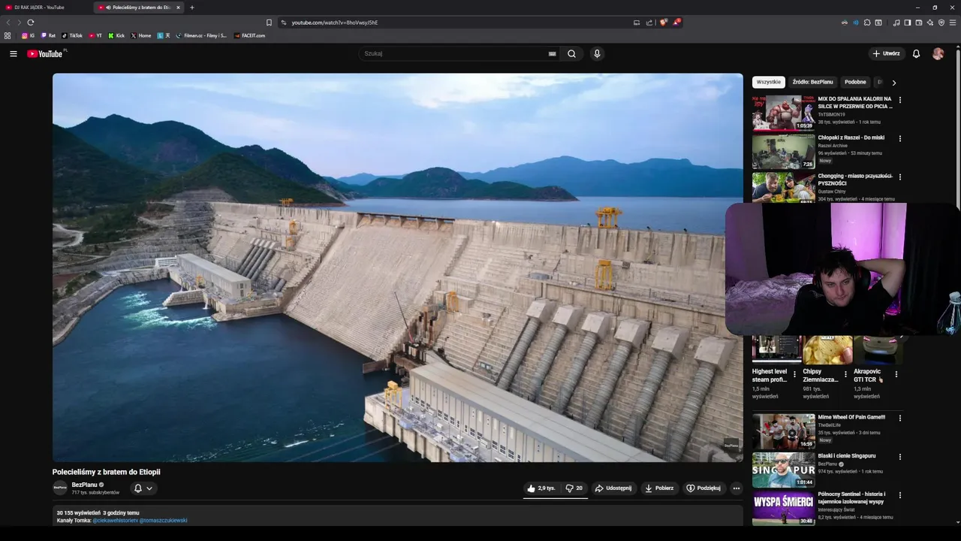Click the address bar URL
Screen dimensions: 961x541
pos(335,23)
